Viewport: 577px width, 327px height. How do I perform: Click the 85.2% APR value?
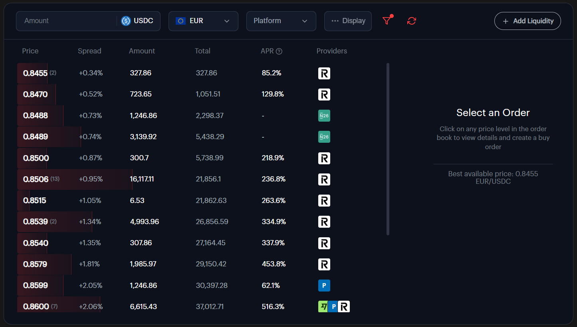click(x=272, y=73)
